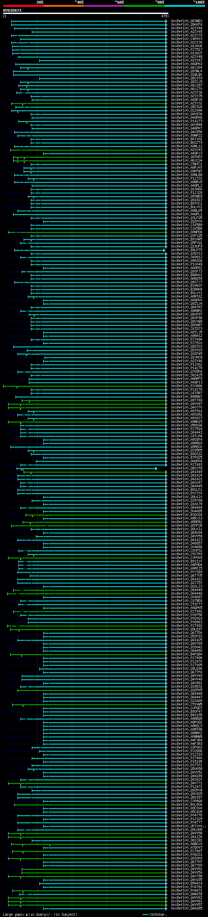Select the UniRef100_B0L806 label
208x917 pixels.
click(187, 805)
